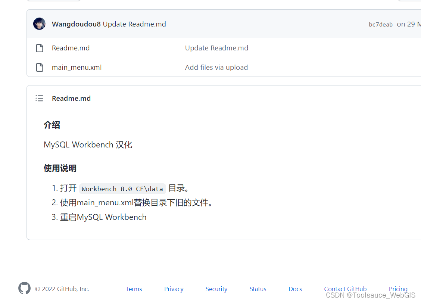Screen dimensions: 421x302
Task: Go to GitHub home via footer logo
Action: [24, 288]
